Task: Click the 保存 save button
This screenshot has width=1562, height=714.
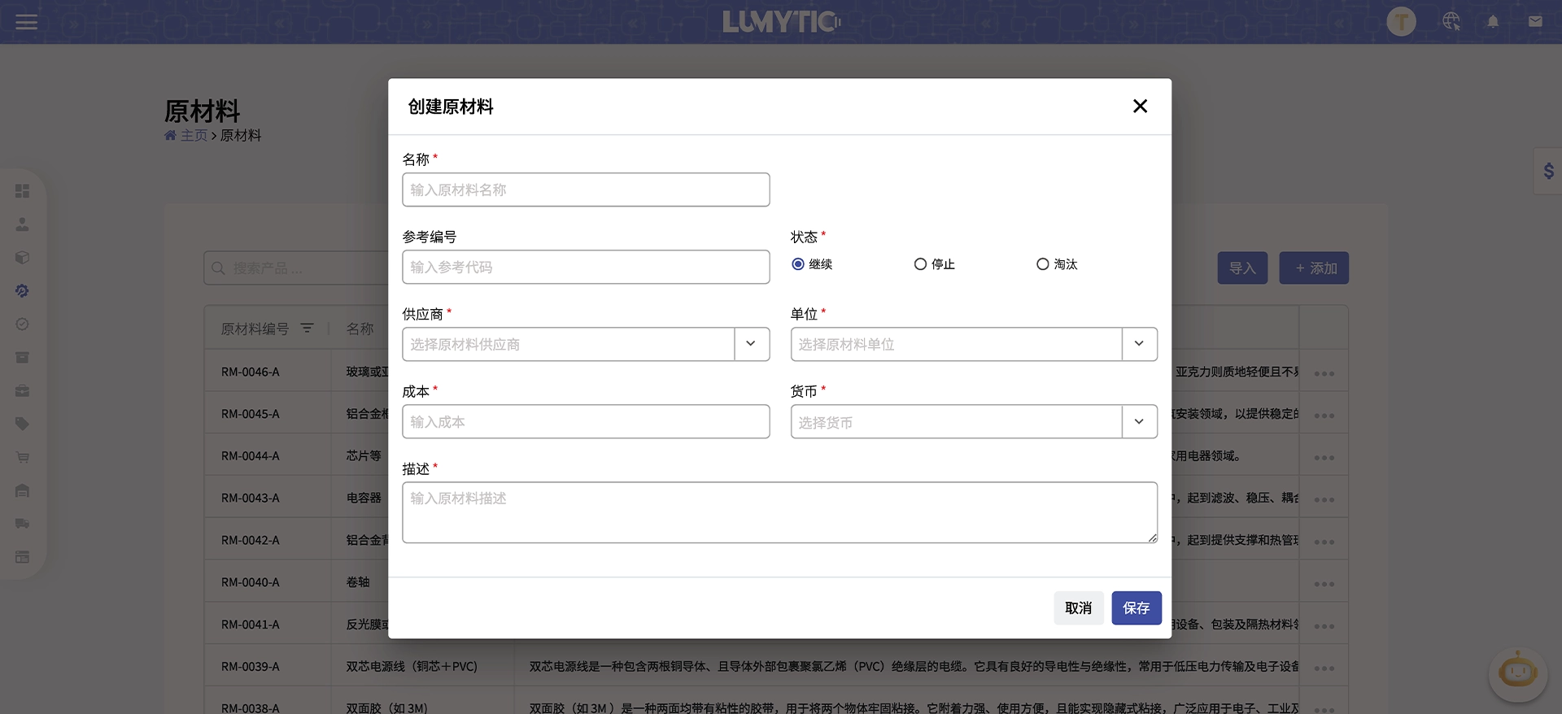Action: (1136, 608)
